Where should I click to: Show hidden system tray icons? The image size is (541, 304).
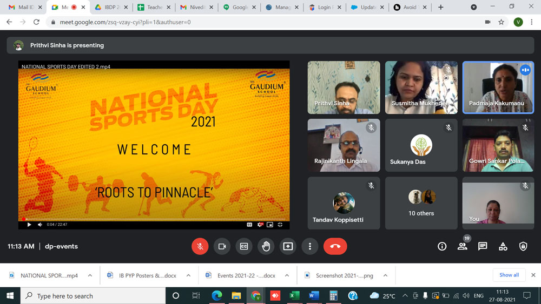[405, 296]
